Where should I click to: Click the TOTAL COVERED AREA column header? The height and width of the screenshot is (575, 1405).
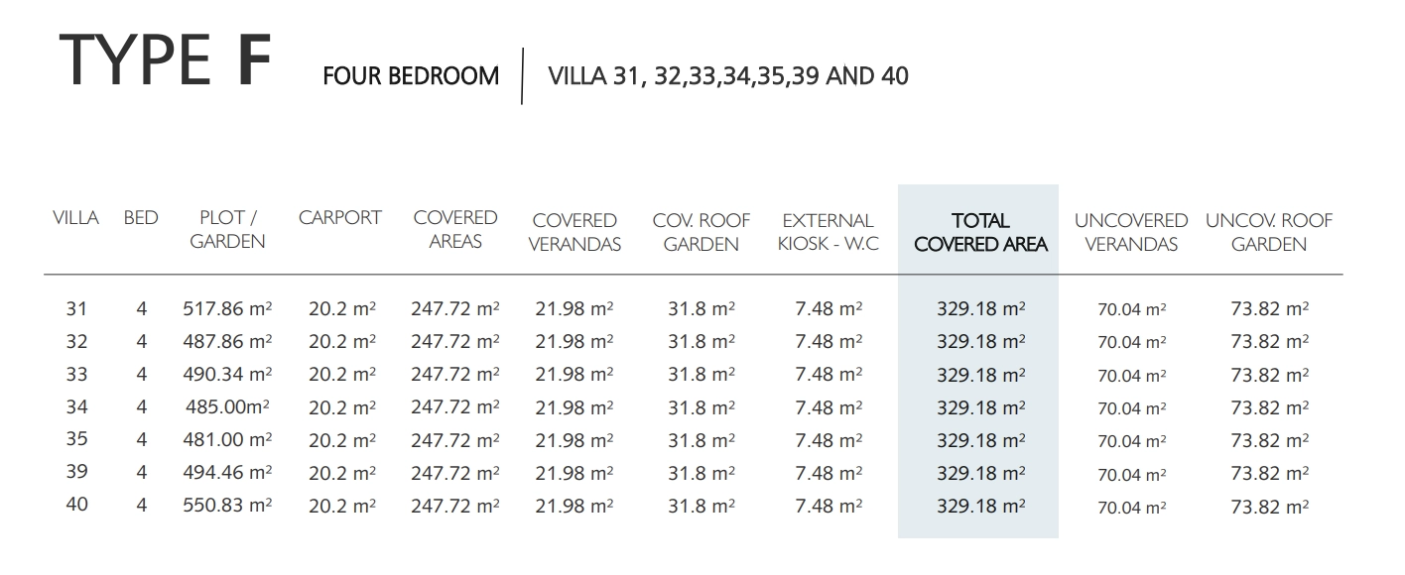click(x=980, y=232)
